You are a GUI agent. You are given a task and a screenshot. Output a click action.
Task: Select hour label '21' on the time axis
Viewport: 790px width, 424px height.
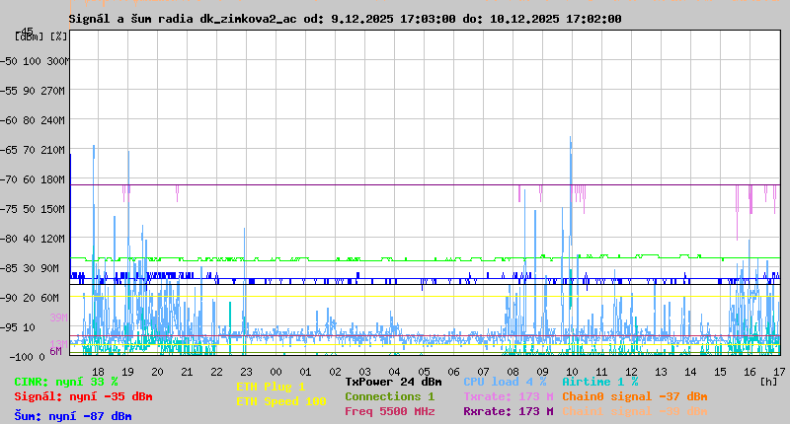187,372
